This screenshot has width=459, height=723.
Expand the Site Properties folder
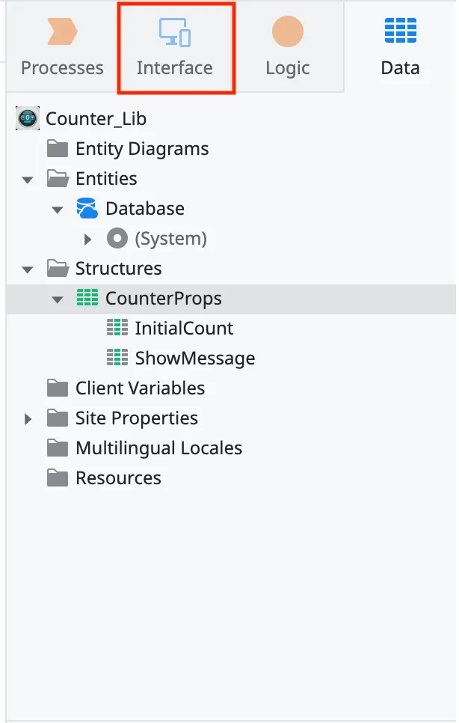tap(28, 418)
